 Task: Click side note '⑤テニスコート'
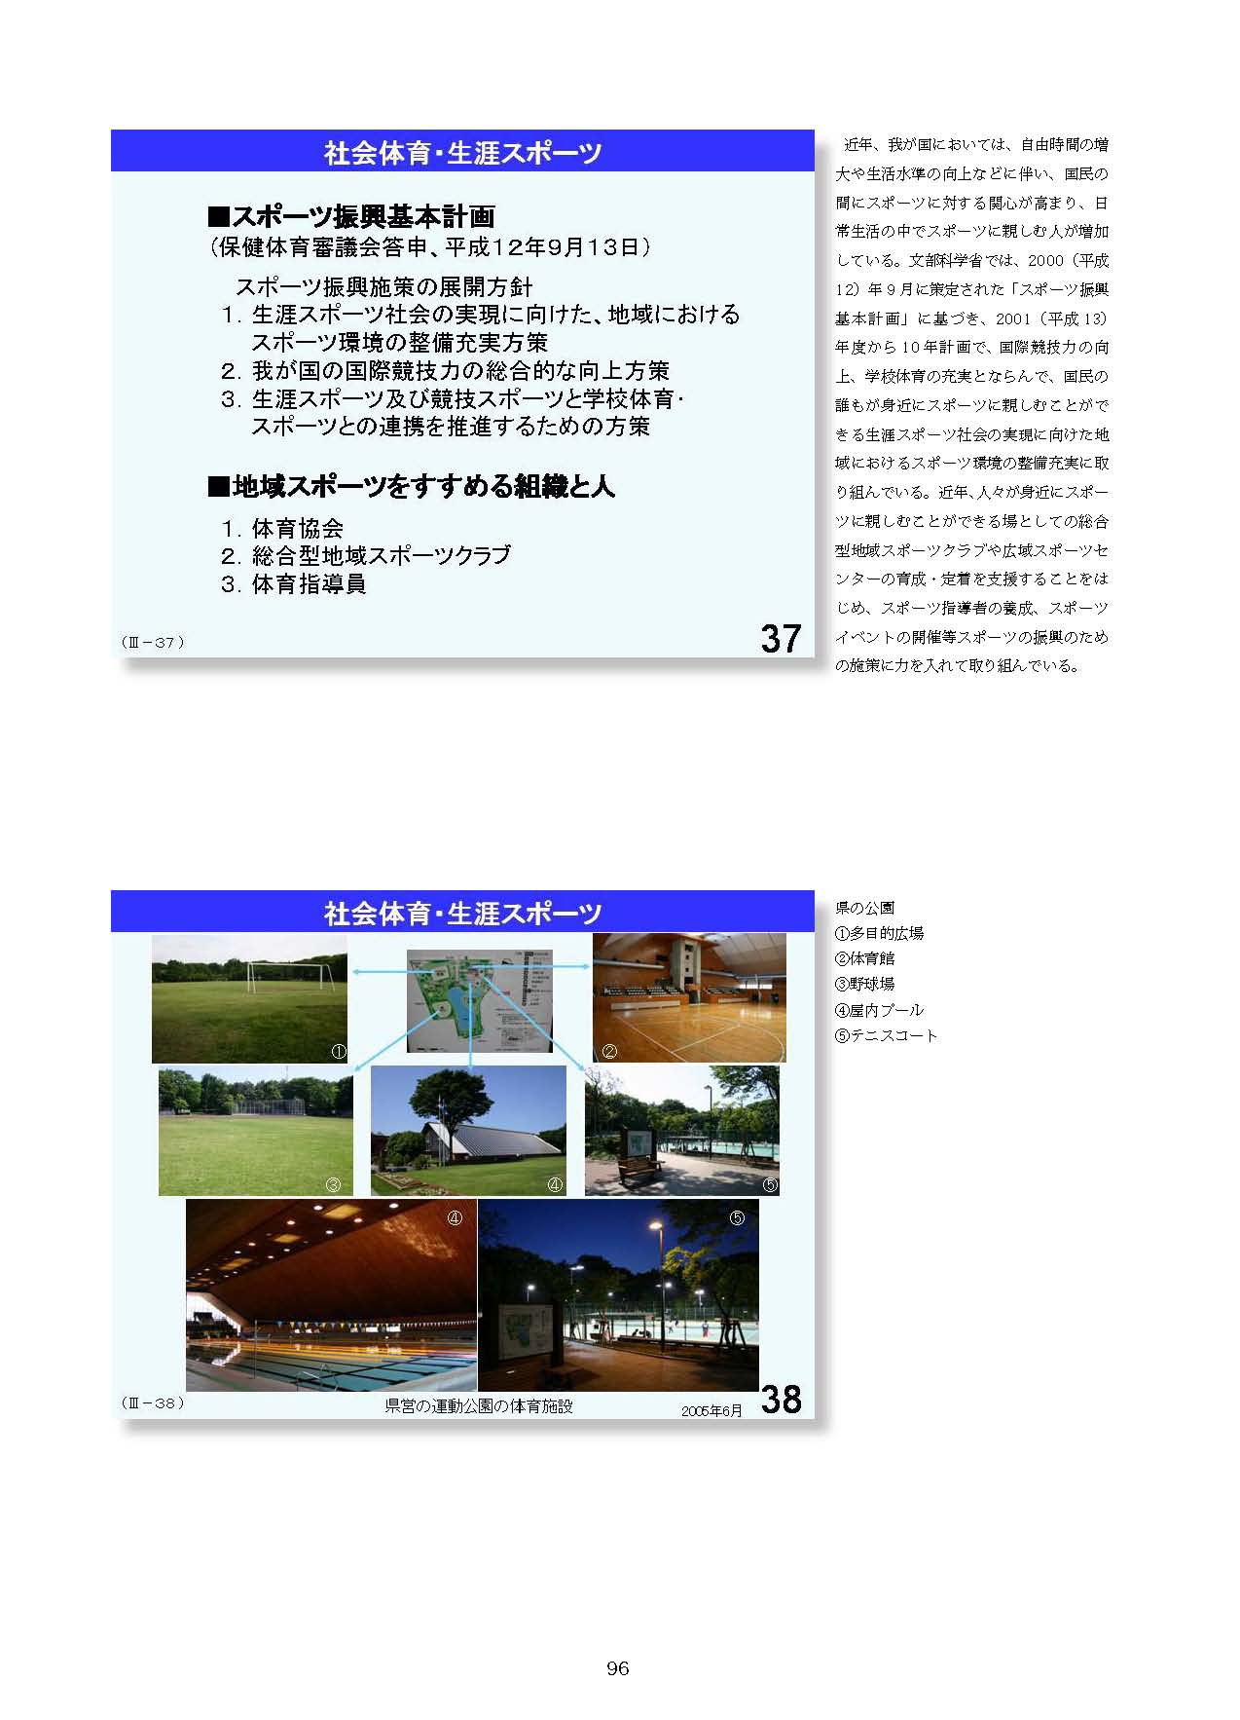(887, 1035)
